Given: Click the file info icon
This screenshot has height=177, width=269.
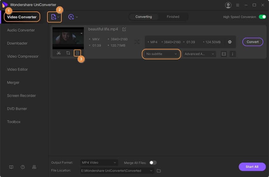Looking at the screenshot, I should [x=233, y=54].
